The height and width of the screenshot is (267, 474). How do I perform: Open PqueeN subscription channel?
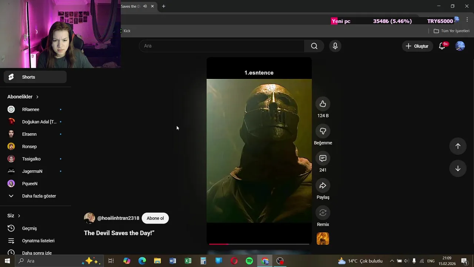point(35,184)
